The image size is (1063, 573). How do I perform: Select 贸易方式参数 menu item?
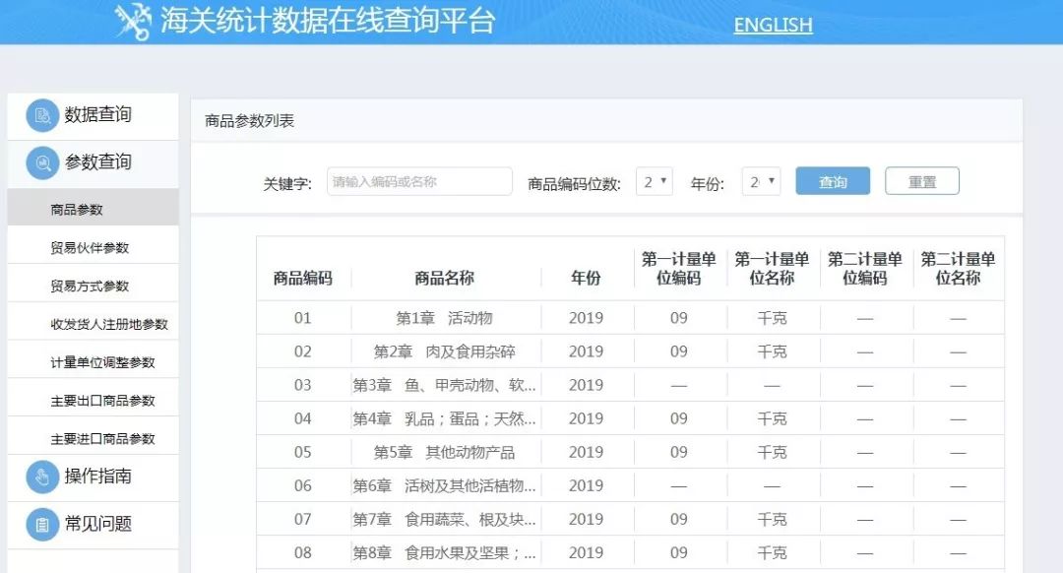[x=89, y=284]
